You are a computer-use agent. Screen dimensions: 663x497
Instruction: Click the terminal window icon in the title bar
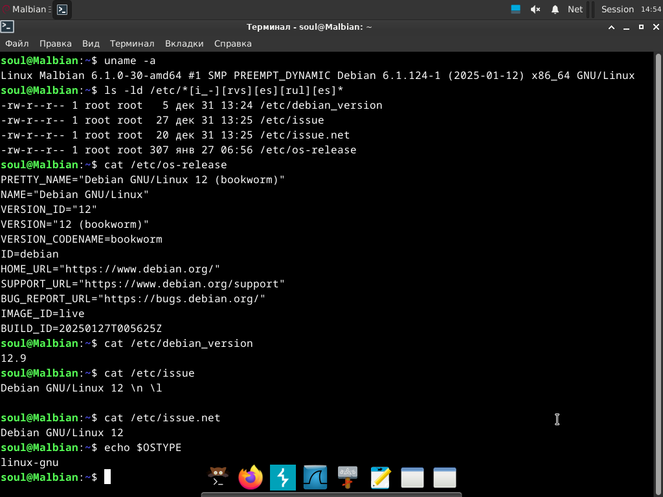[x=7, y=27]
